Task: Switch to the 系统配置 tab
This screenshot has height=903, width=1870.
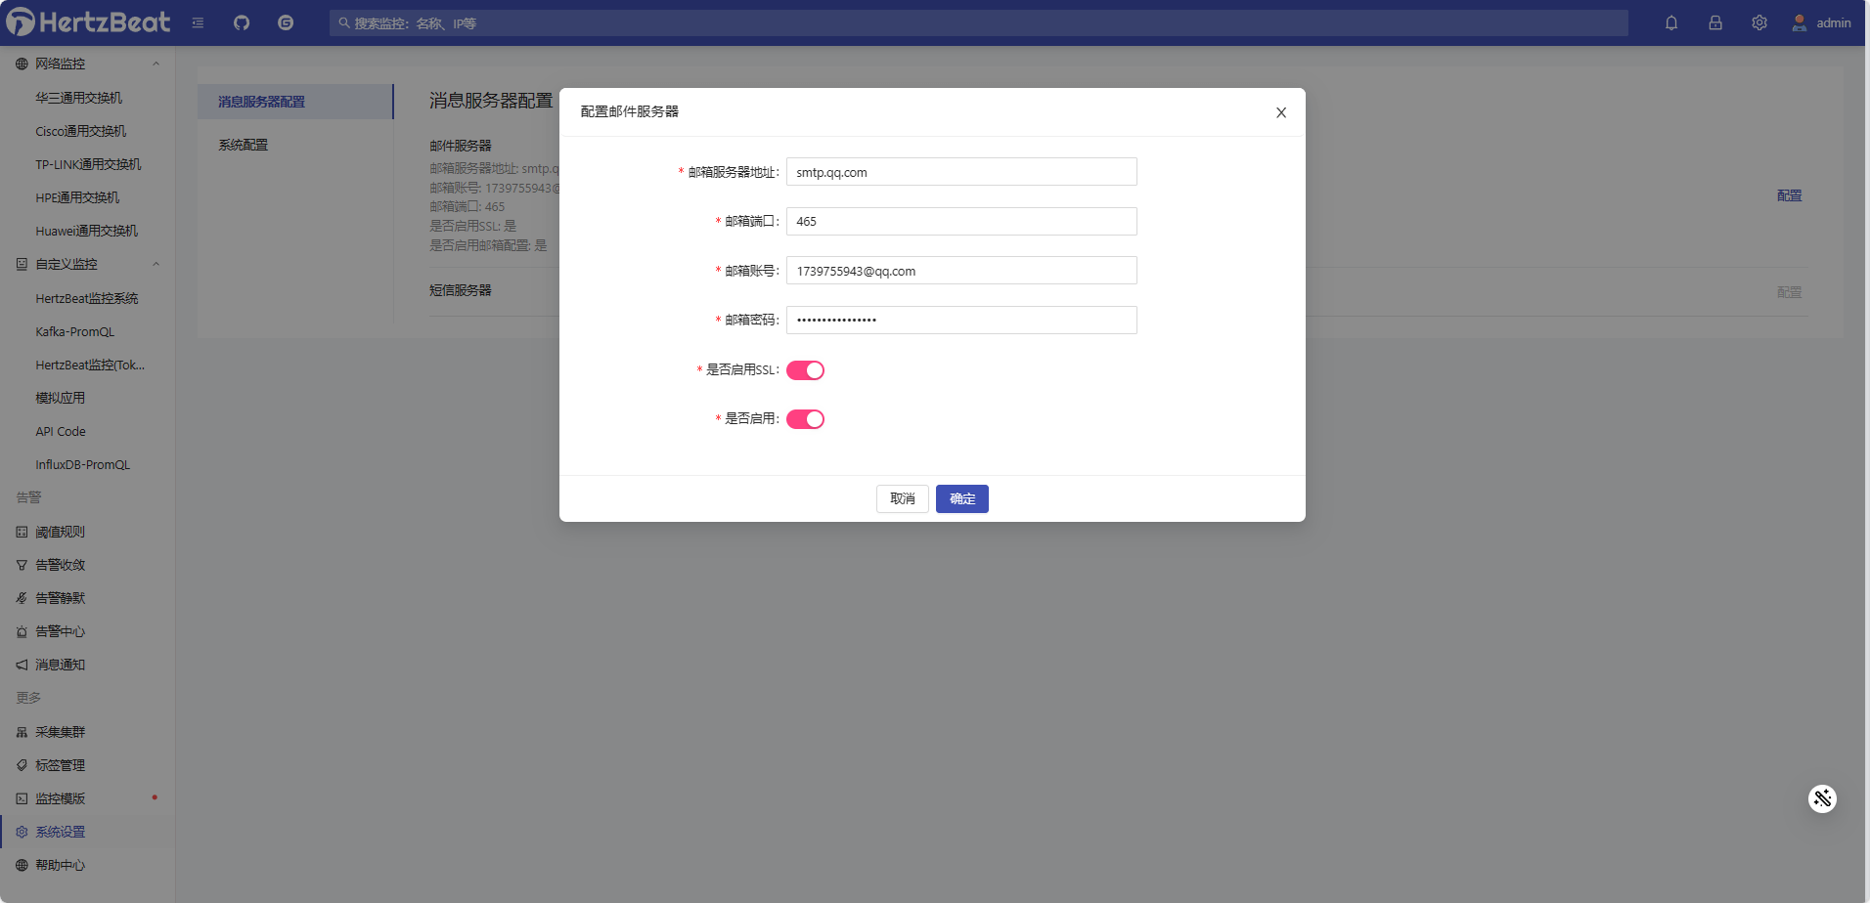Action: (x=244, y=144)
